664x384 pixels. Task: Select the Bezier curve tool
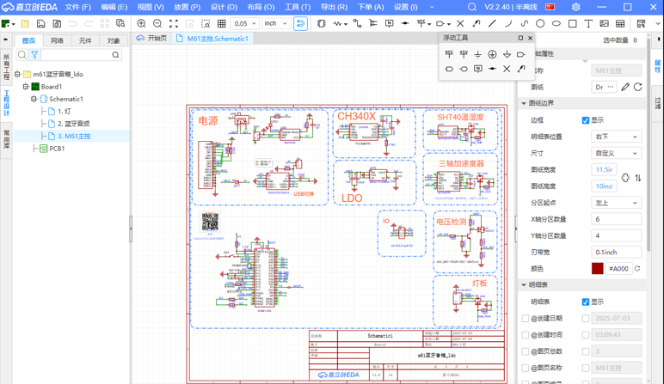(525, 24)
